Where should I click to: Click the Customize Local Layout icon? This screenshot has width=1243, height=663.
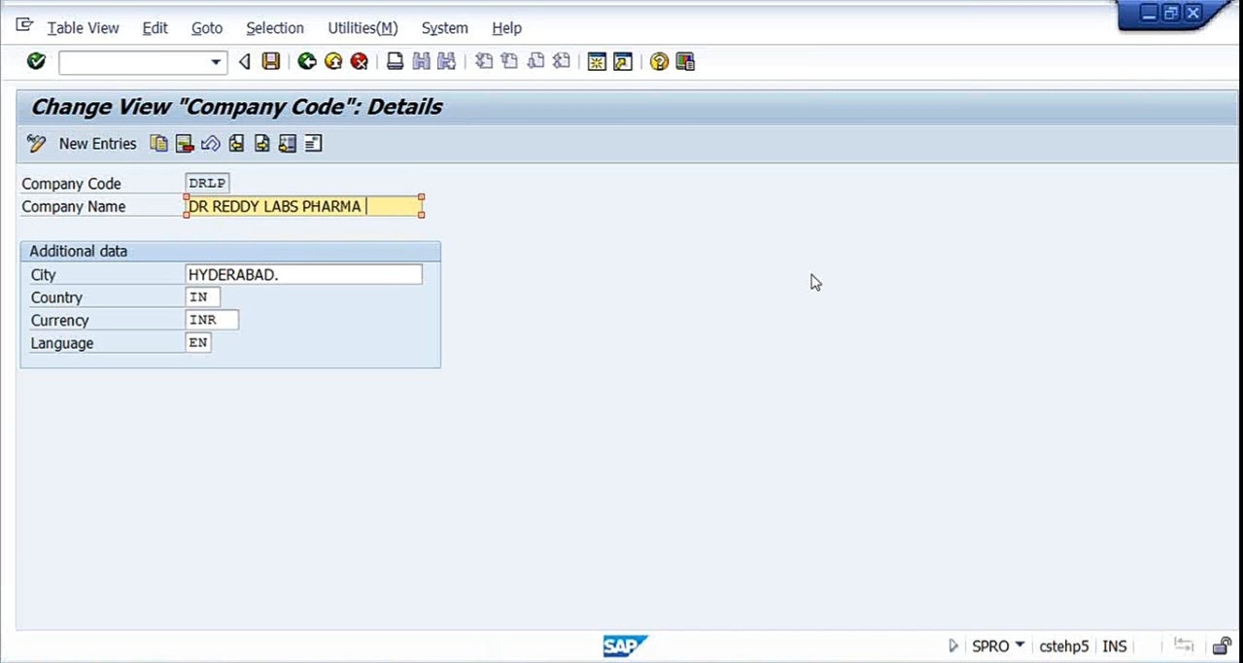click(x=685, y=61)
